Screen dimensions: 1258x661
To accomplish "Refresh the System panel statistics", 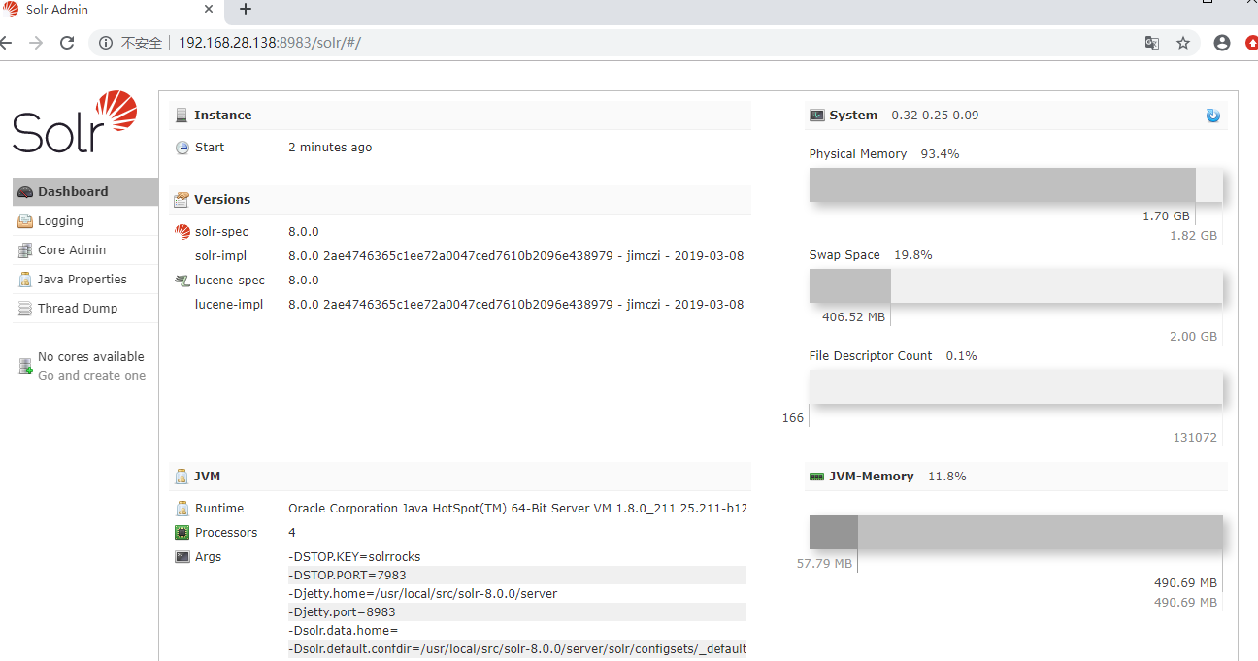I will click(x=1212, y=115).
